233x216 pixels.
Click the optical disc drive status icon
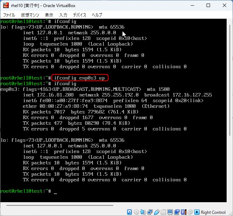pos(136,212)
